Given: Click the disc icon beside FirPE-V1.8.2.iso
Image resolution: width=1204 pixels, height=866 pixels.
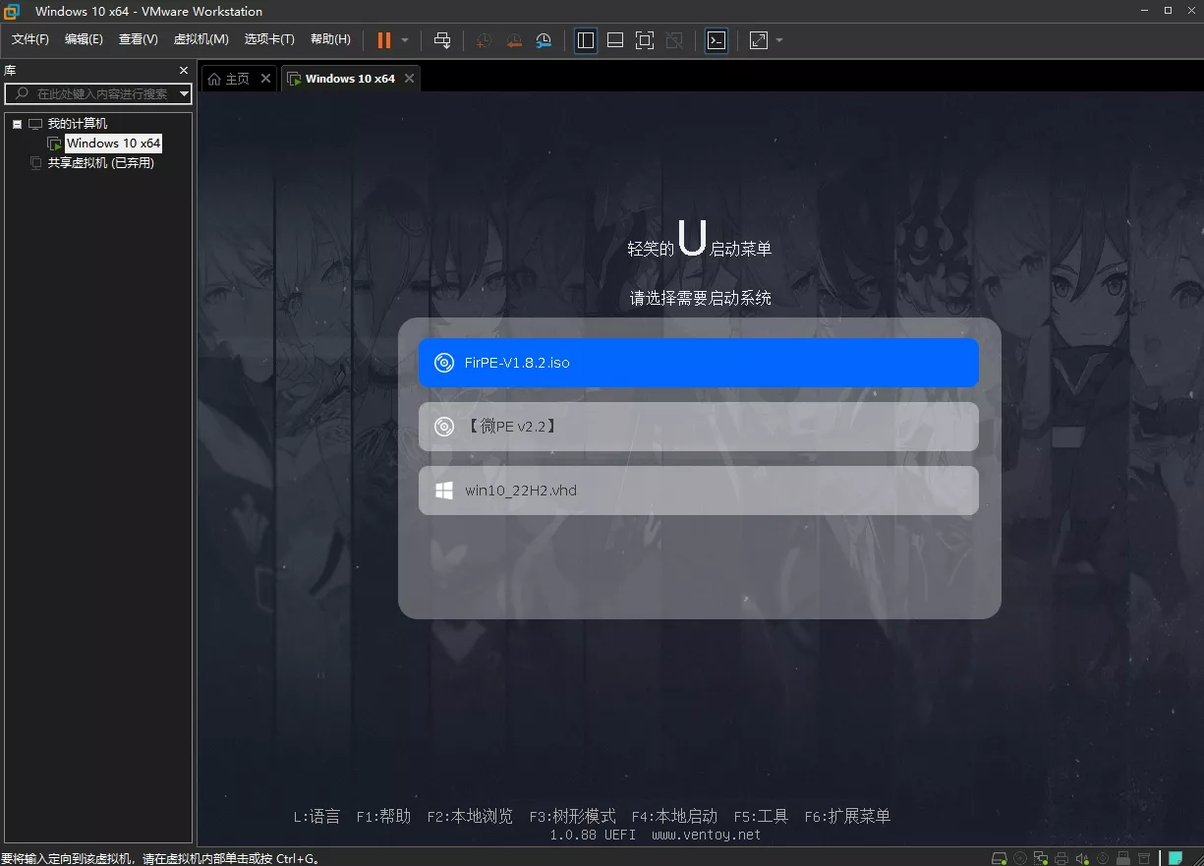Looking at the screenshot, I should point(444,363).
